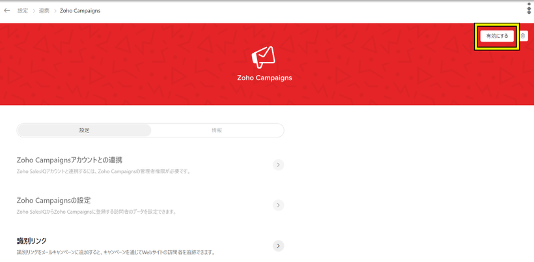Switch to the 情報 tab
Image resolution: width=534 pixels, height=262 pixels.
(217, 130)
